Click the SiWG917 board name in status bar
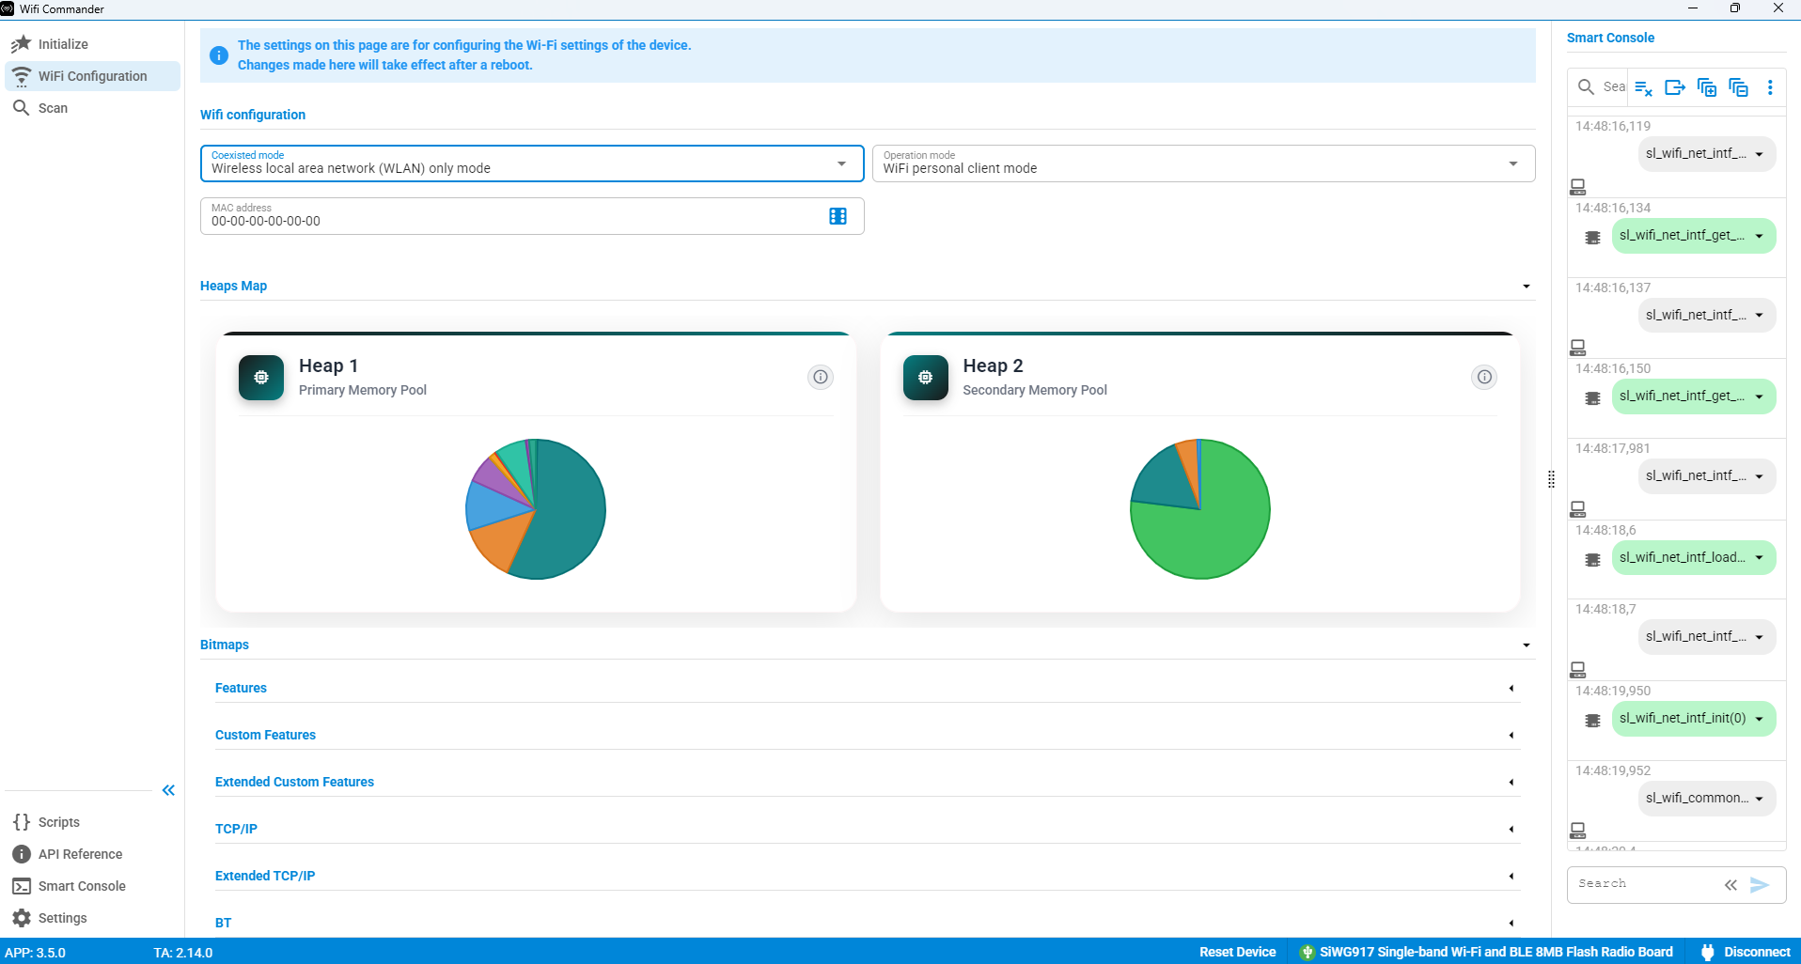The image size is (1801, 964). point(1496,952)
